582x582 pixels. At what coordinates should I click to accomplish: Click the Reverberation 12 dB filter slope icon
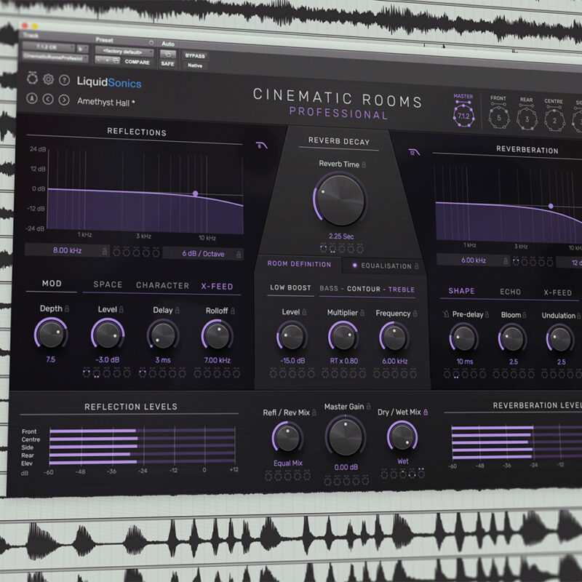[414, 152]
